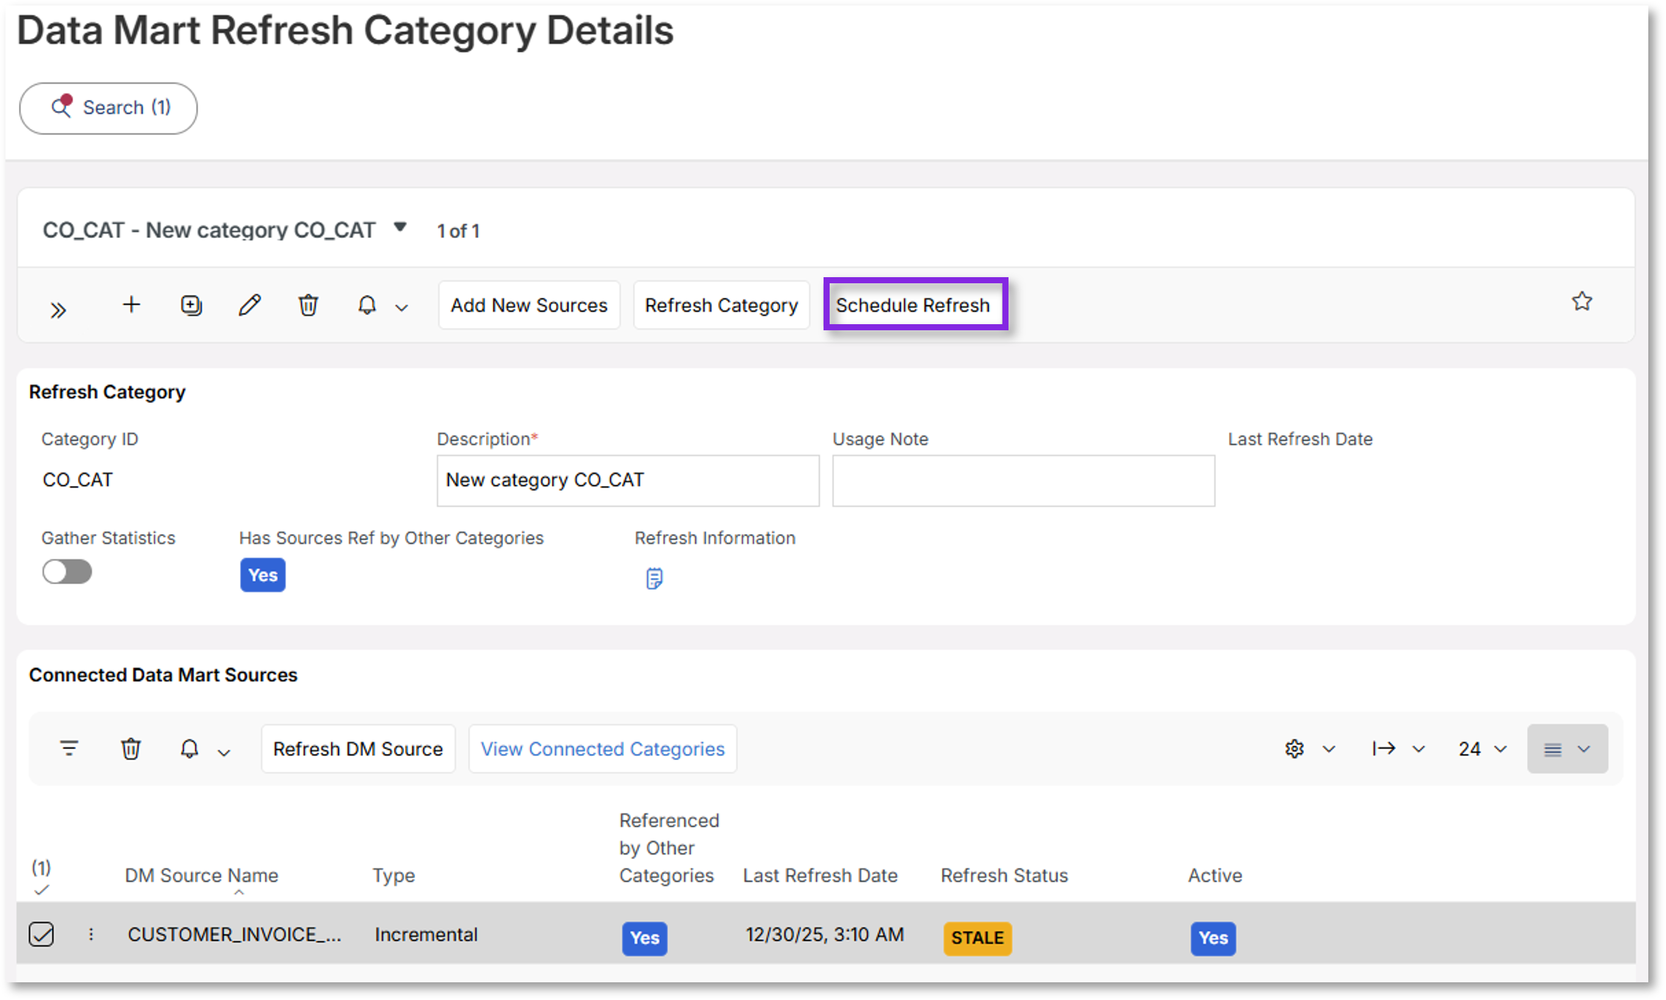This screenshot has height=1000, width=1666.
Task: Expand the settings gear dropdown arrow
Action: pos(1328,749)
